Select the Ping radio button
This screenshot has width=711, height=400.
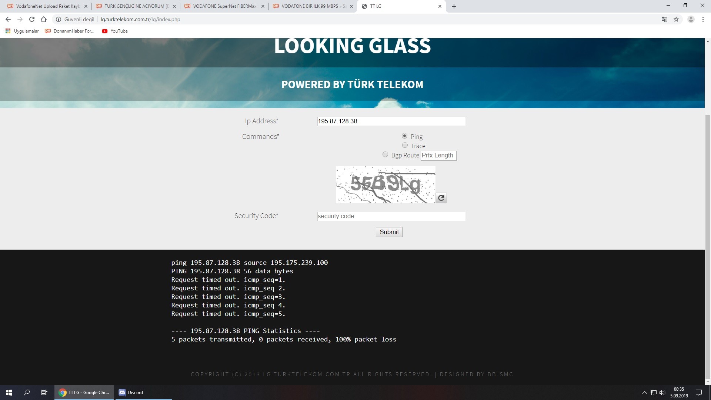click(404, 136)
